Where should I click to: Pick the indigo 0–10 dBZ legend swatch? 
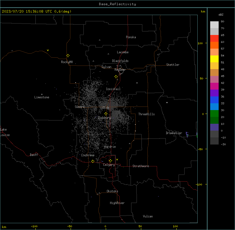[214, 127]
